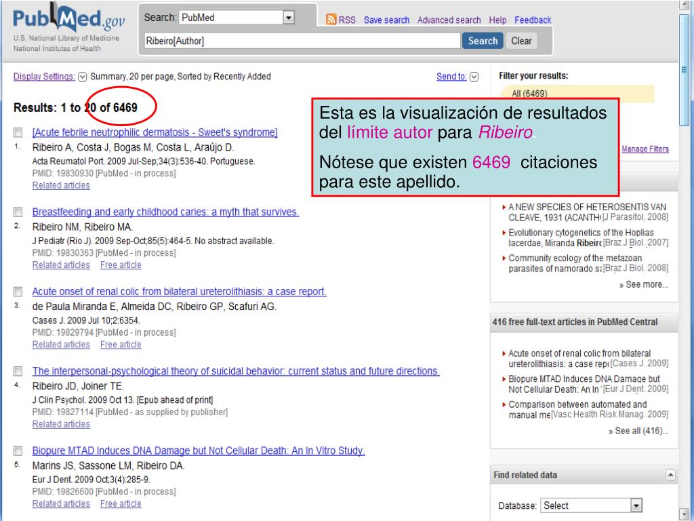The image size is (694, 521).
Task: Open Breastfeeding and early childhood caries article
Action: [165, 212]
